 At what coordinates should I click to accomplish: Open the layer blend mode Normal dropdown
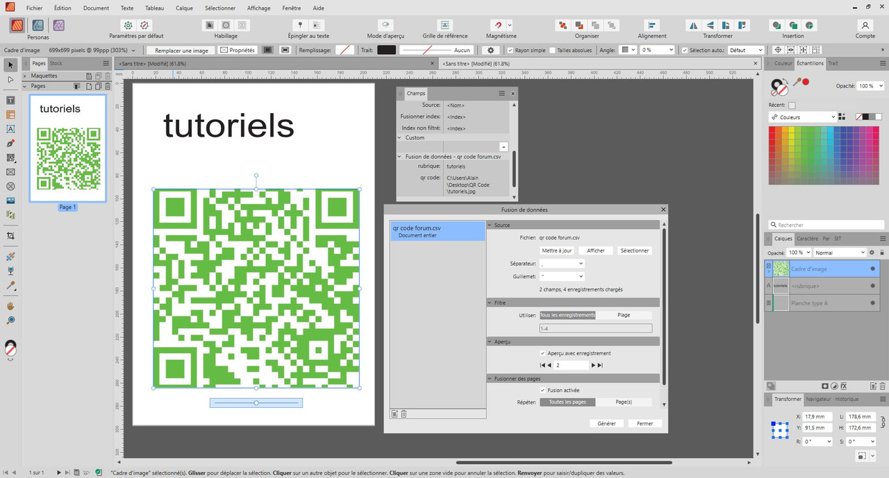840,253
